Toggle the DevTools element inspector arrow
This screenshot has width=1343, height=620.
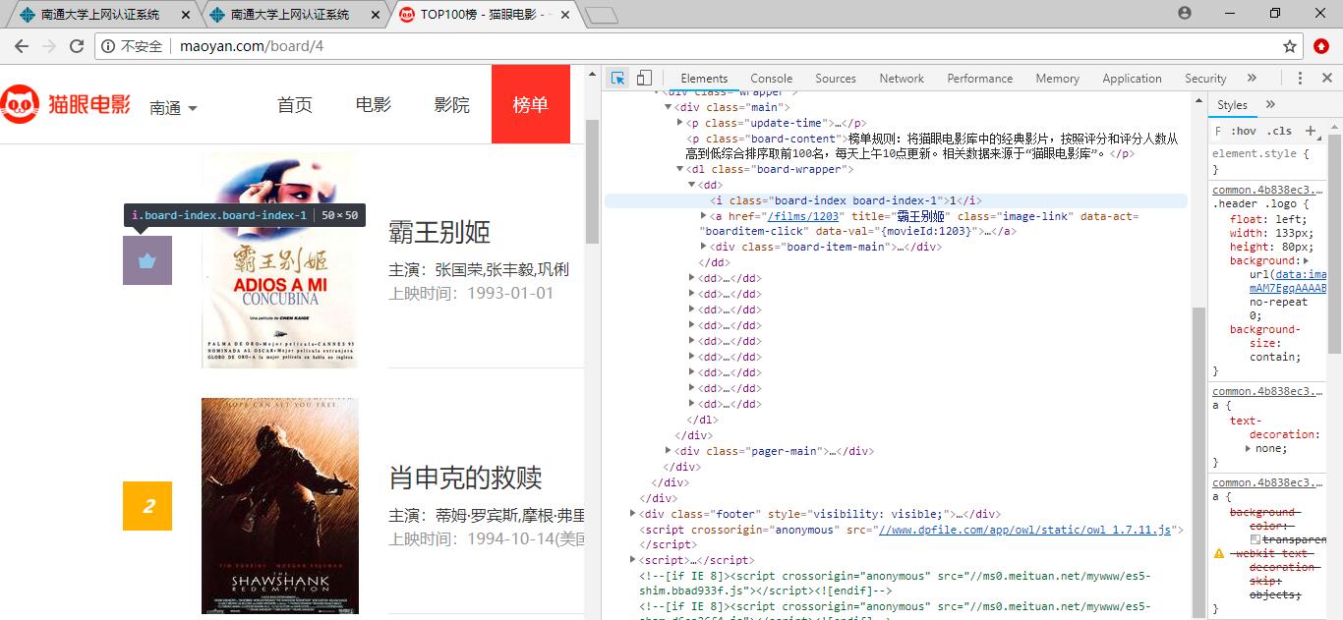[x=617, y=78]
